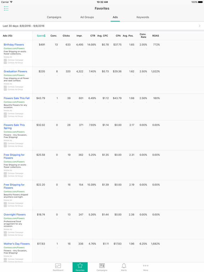Select the $32.02 spend value

click(x=41, y=125)
